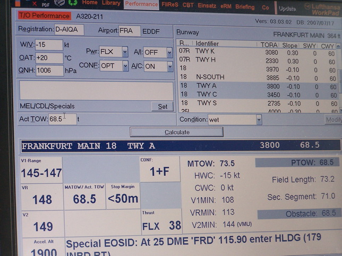Image resolution: width=342 pixels, height=256 pixels.
Task: Open the FliReS module tab
Action: tap(171, 5)
